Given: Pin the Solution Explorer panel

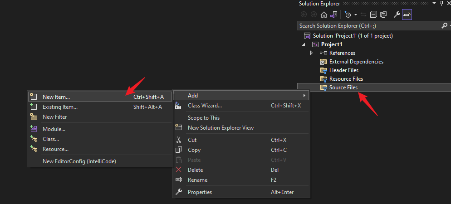Looking at the screenshot, I should click(x=441, y=4).
